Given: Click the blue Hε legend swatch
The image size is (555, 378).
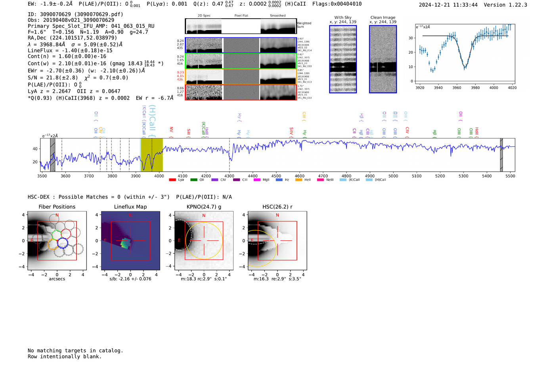Looking at the screenshot, I should 279,180.
